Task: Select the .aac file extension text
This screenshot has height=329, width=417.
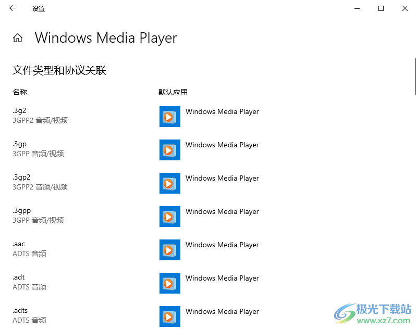Action: coord(19,244)
